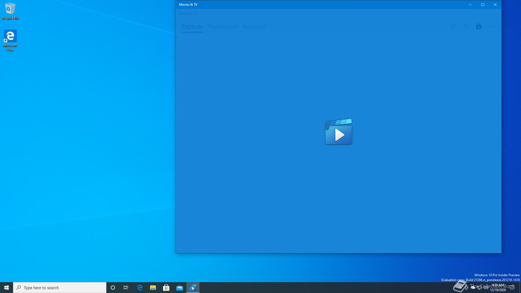Viewport: 521px width, 293px height.
Task: Minimize the Movies & TV window
Action: coord(470,5)
